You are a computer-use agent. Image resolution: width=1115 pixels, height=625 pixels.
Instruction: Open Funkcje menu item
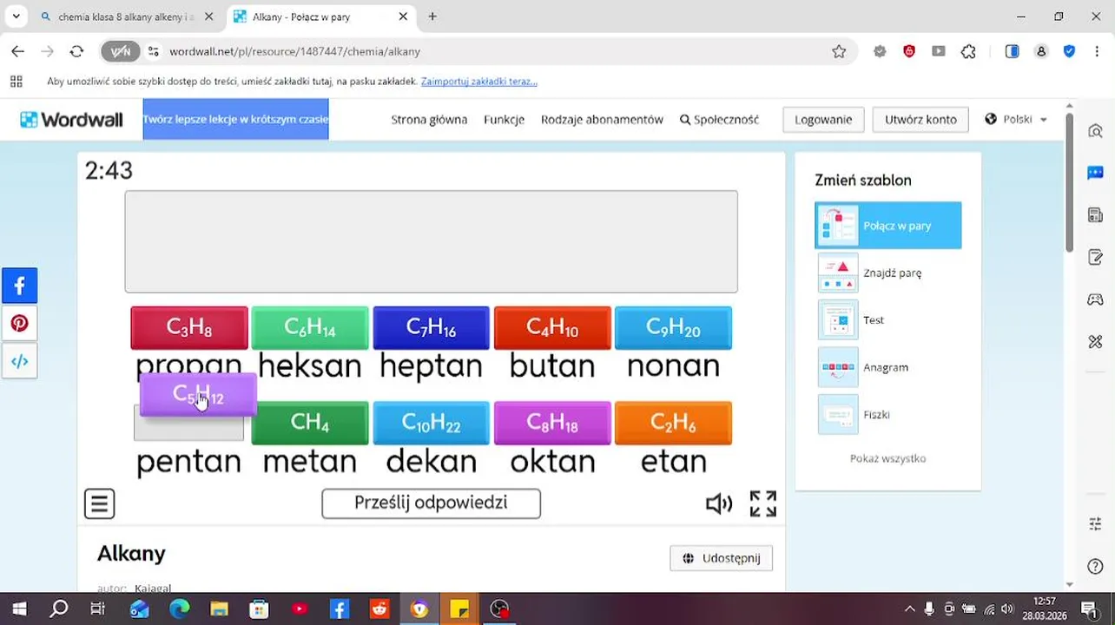point(504,120)
